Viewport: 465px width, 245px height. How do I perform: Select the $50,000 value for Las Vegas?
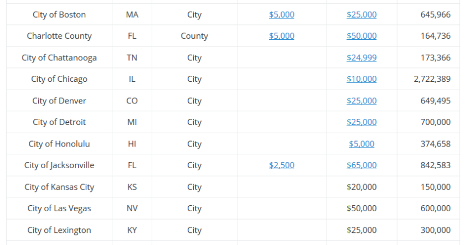[361, 208]
